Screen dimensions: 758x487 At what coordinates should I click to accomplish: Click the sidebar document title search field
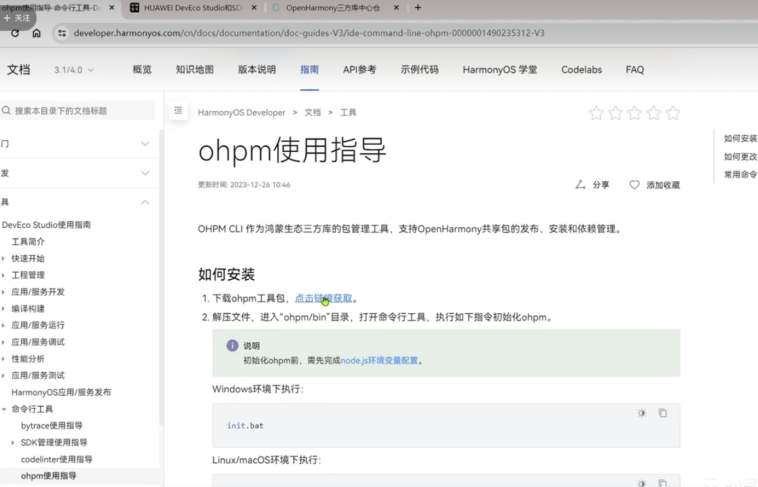click(80, 111)
